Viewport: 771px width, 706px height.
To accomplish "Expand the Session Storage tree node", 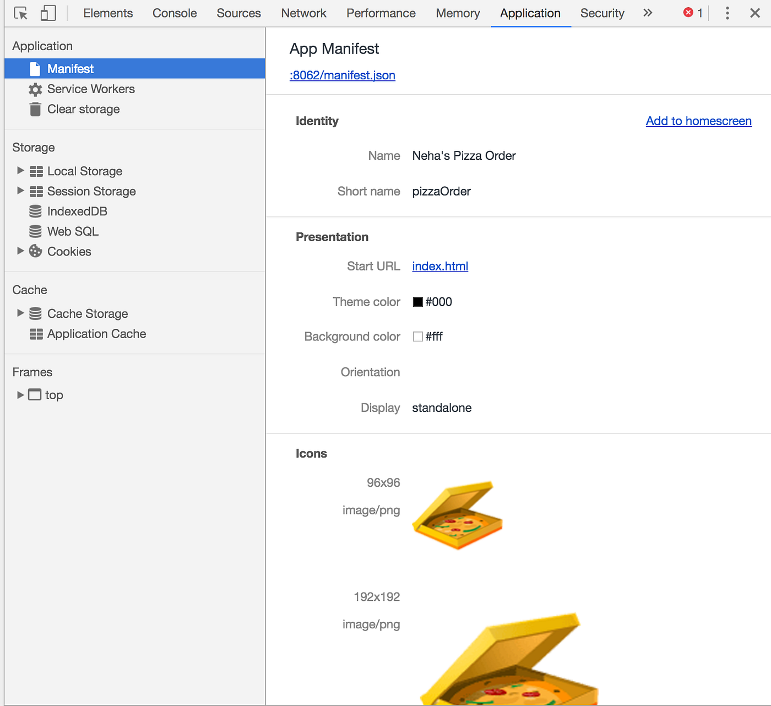I will 20,191.
